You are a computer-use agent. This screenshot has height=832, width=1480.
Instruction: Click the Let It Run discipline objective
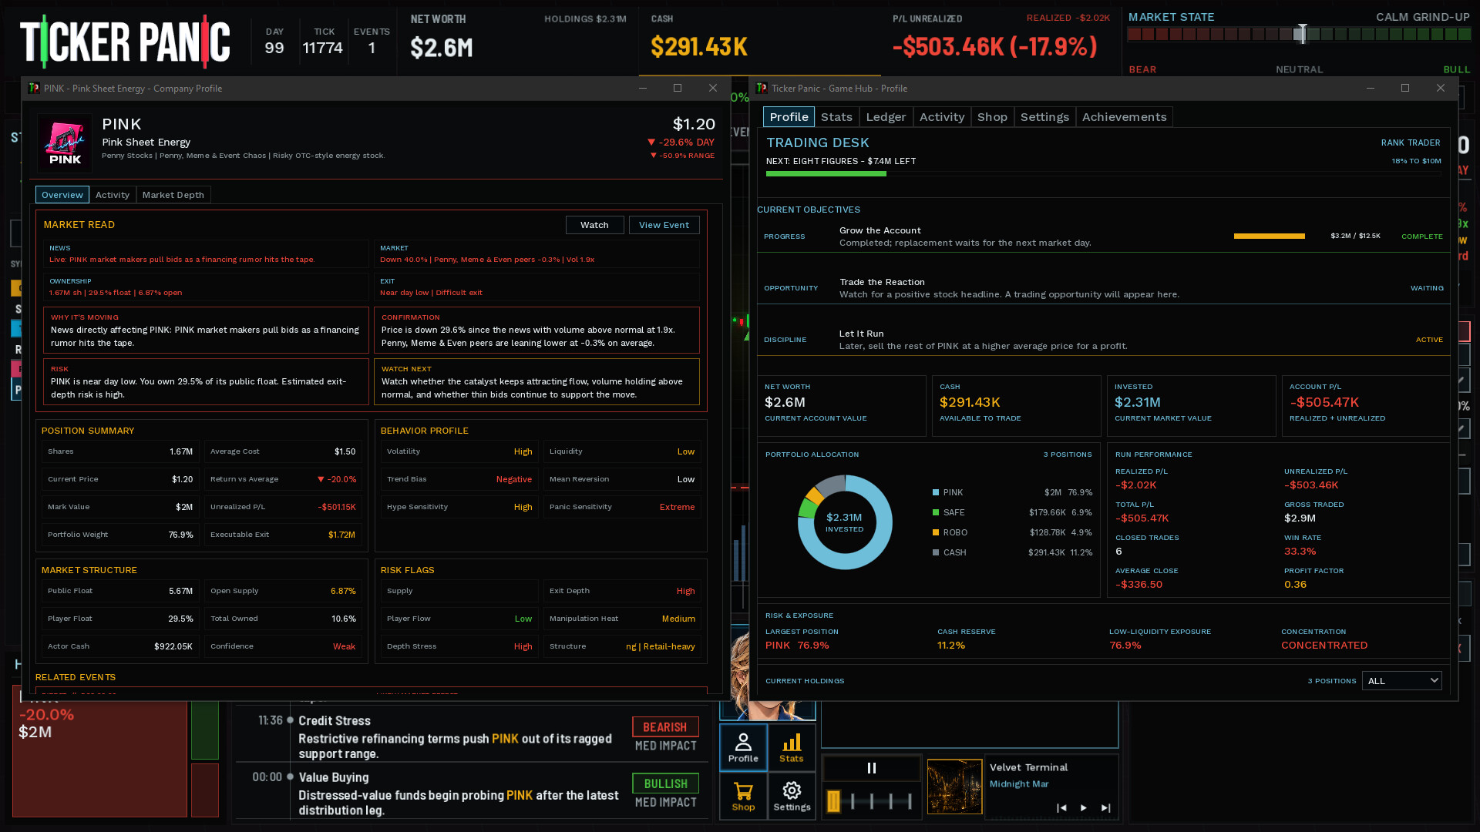point(1103,340)
